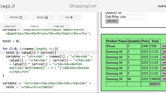The image size is (166, 93).
Task: Click the 7500 total cell
Action: [x=155, y=46]
